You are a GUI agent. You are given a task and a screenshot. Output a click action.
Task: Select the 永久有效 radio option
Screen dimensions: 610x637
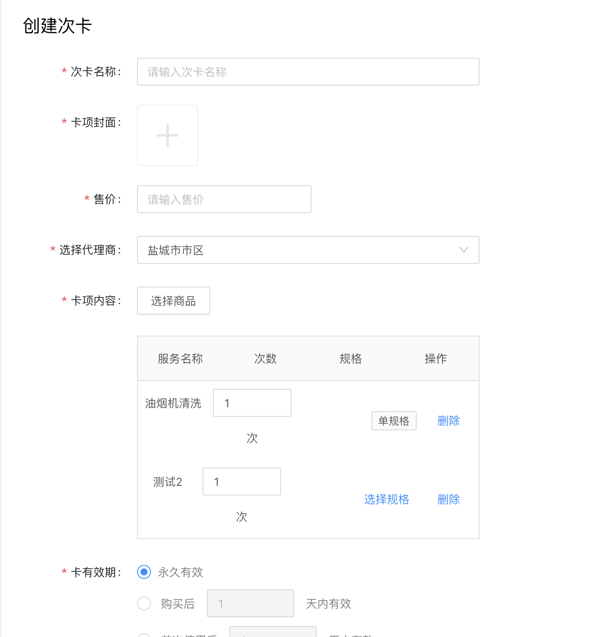(144, 572)
